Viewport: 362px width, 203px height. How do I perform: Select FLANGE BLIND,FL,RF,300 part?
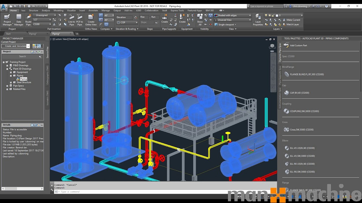coord(304,74)
